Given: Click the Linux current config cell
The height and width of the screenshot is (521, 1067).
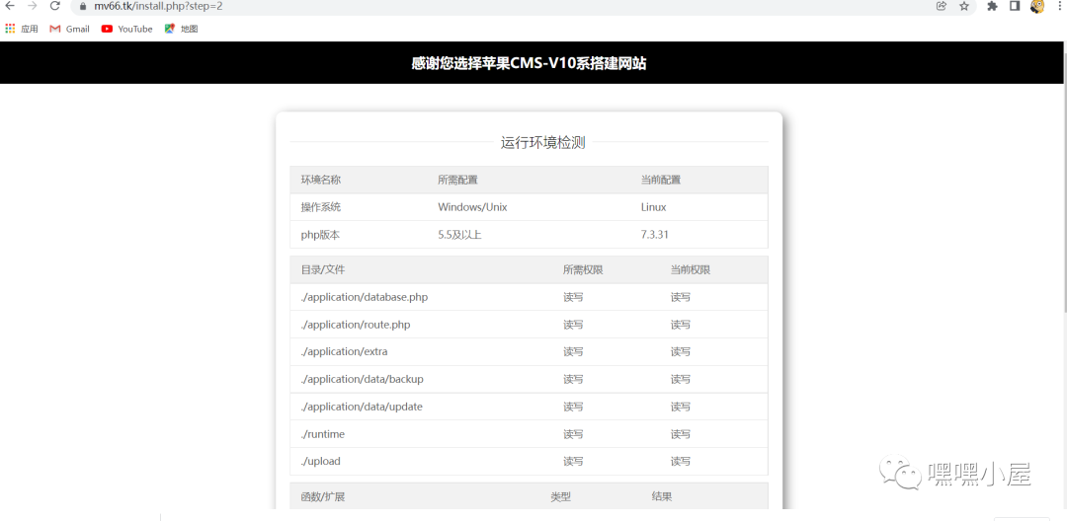Looking at the screenshot, I should pyautogui.click(x=653, y=207).
